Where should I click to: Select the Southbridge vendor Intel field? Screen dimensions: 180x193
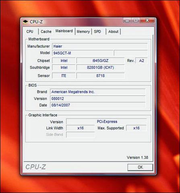click(64, 68)
